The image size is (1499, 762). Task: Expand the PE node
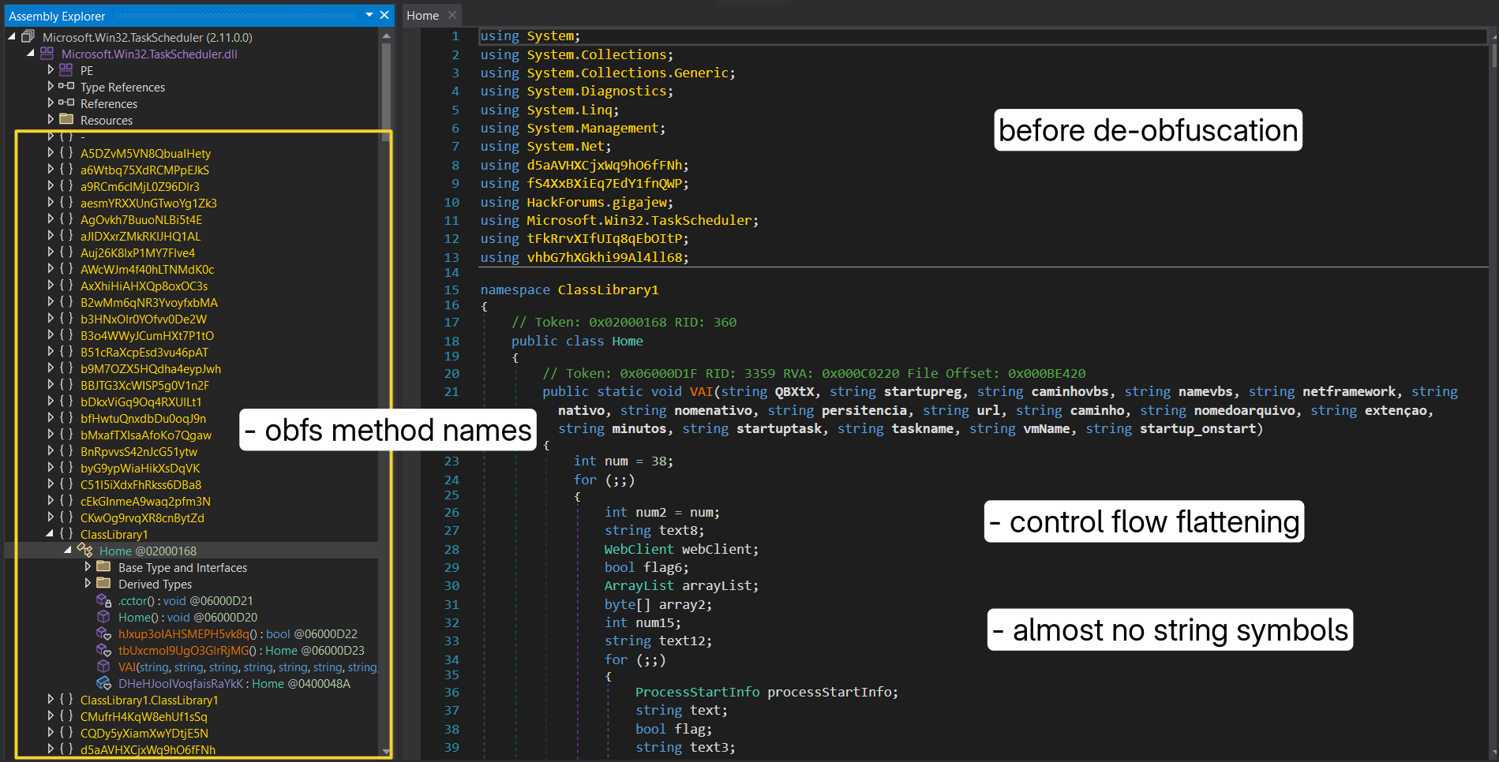pos(51,70)
